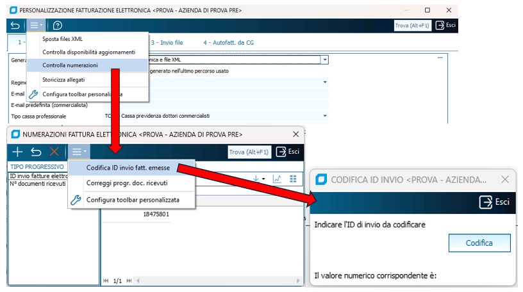This screenshot has width=523, height=292.
Task: Click the undo arrow in Personalizzazione toolbar
Action: click(15, 26)
